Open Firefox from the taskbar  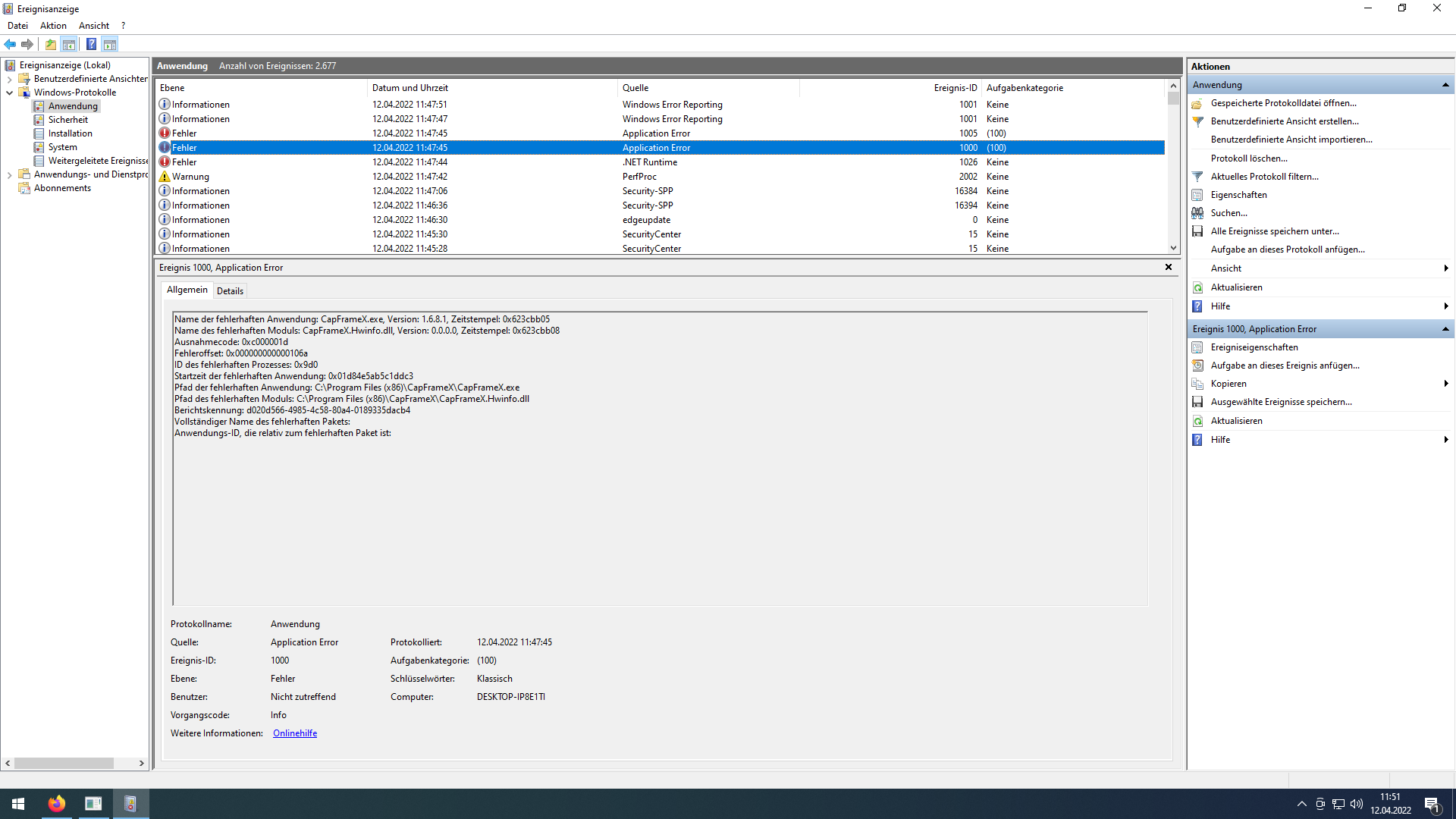click(x=56, y=804)
